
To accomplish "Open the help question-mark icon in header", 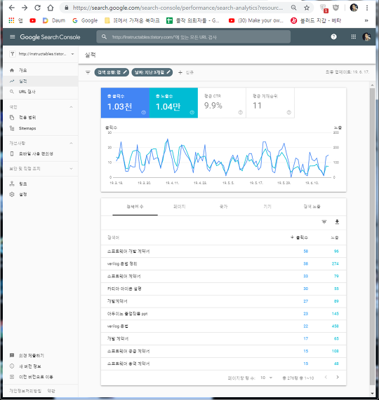I will click(333, 36).
